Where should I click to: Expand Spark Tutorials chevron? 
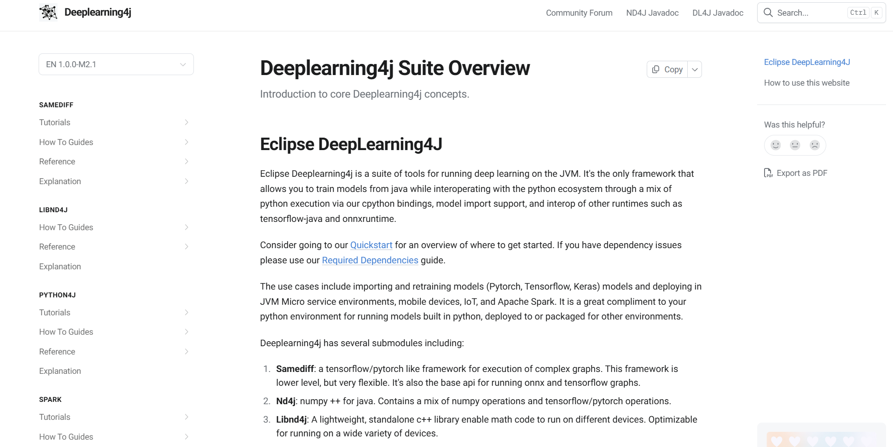tap(186, 417)
